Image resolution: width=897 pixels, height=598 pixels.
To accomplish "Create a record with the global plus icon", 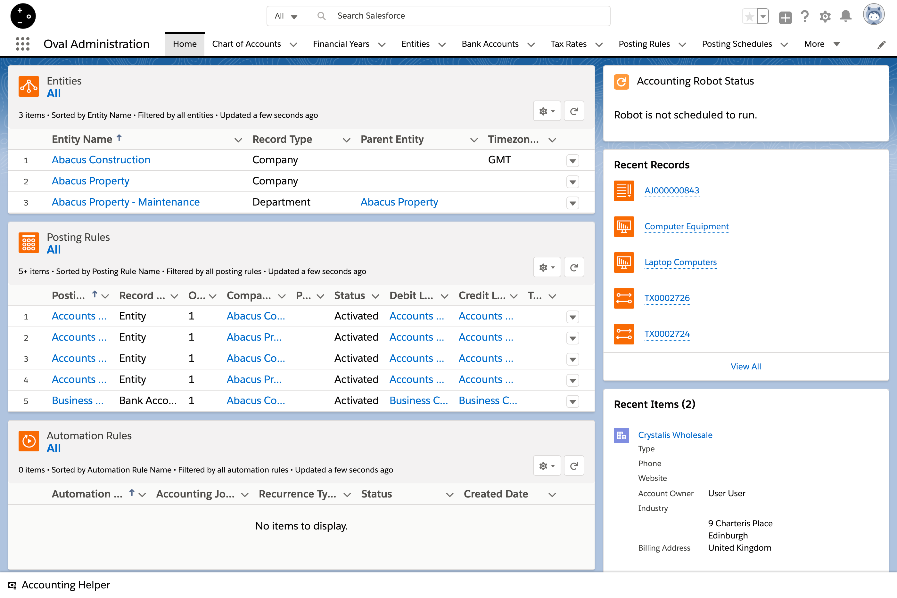I will point(785,16).
